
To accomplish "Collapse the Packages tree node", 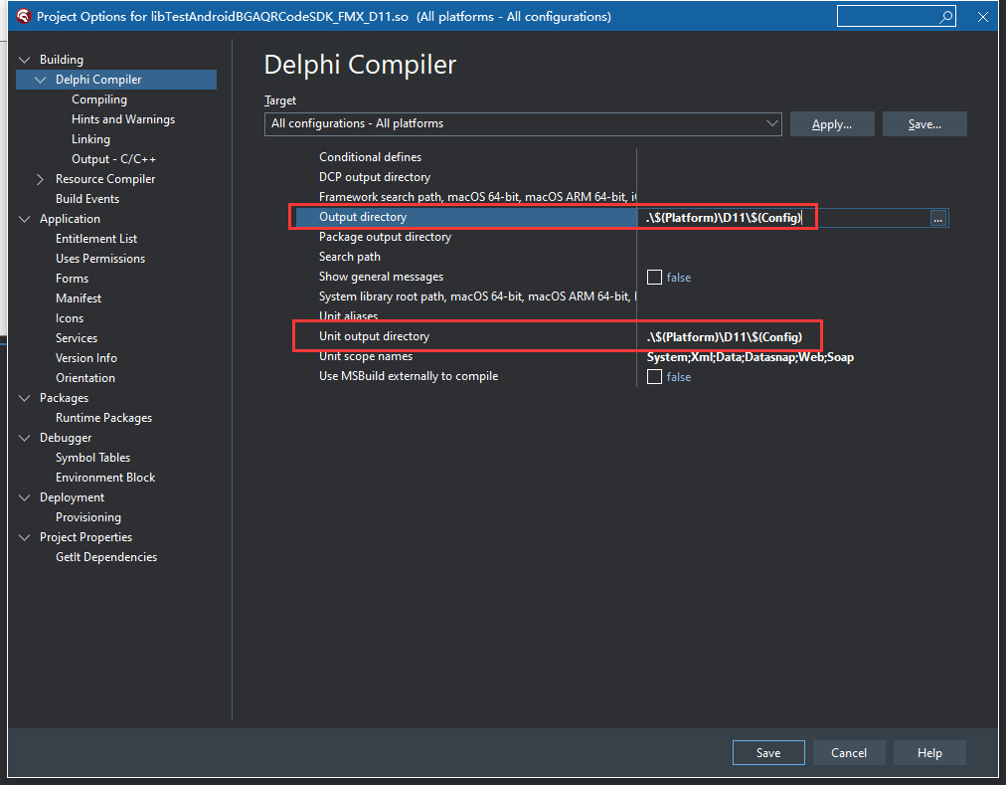I will (x=25, y=398).
